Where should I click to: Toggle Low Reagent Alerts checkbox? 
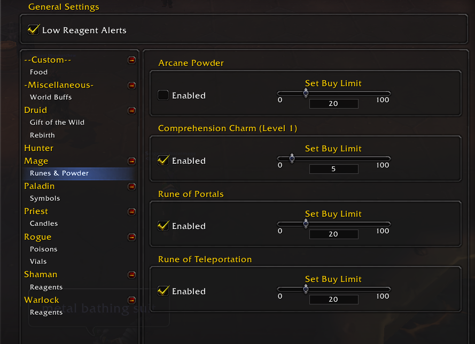click(33, 30)
